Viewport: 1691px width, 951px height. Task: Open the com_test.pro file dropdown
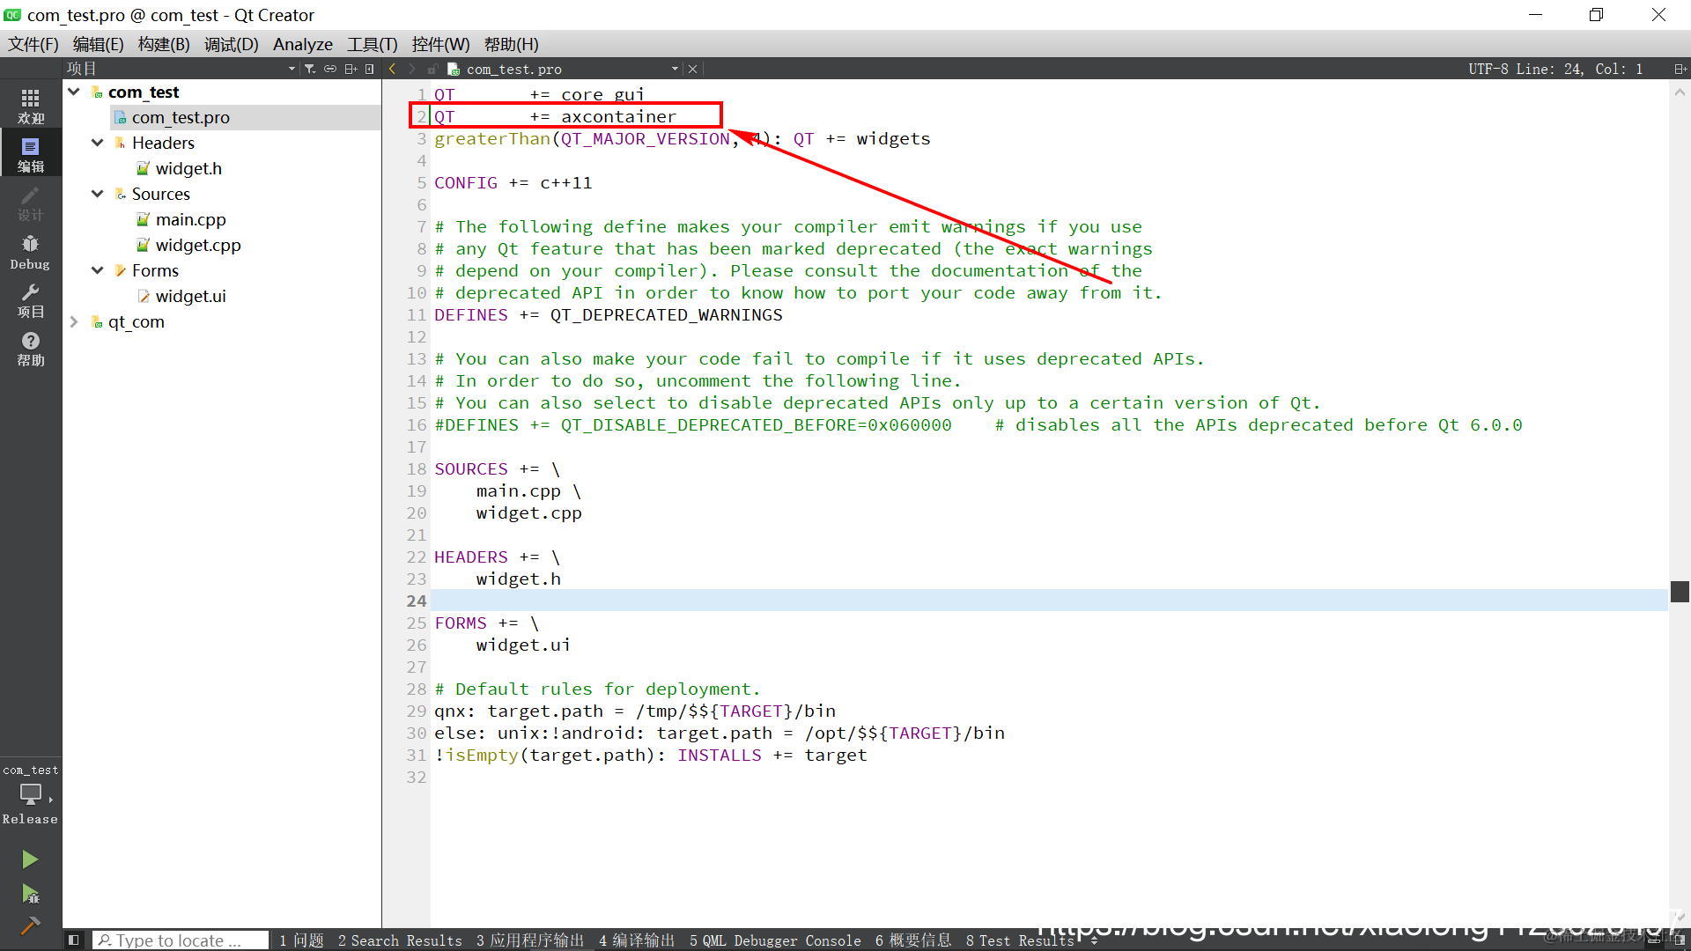[675, 69]
